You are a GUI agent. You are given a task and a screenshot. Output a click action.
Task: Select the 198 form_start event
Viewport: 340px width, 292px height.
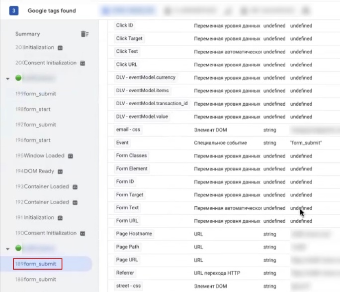(33, 109)
